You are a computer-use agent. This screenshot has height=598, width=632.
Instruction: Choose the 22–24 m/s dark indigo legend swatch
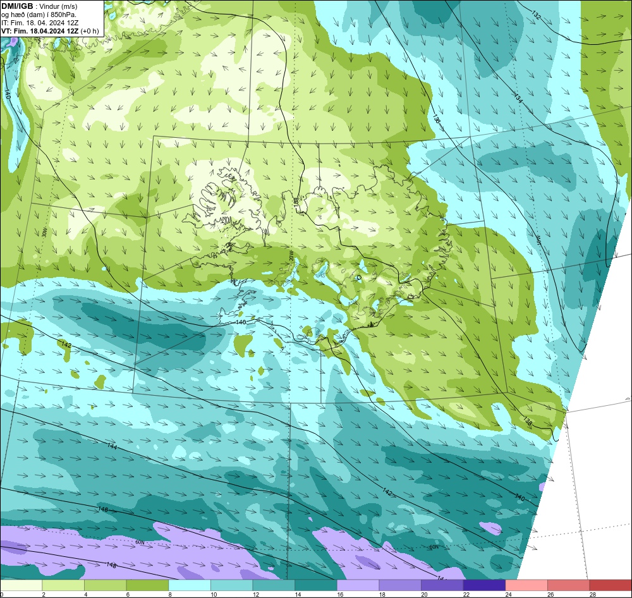(x=484, y=585)
